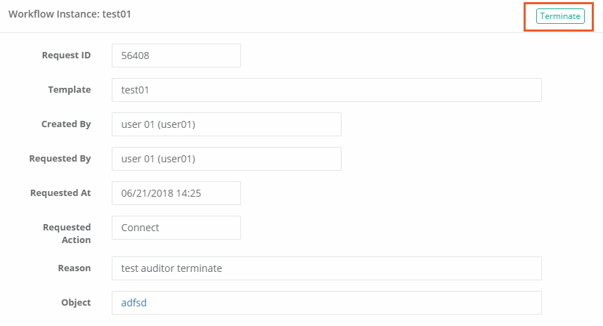Click the Template label
Screen dimensions: 603x326
(69, 90)
